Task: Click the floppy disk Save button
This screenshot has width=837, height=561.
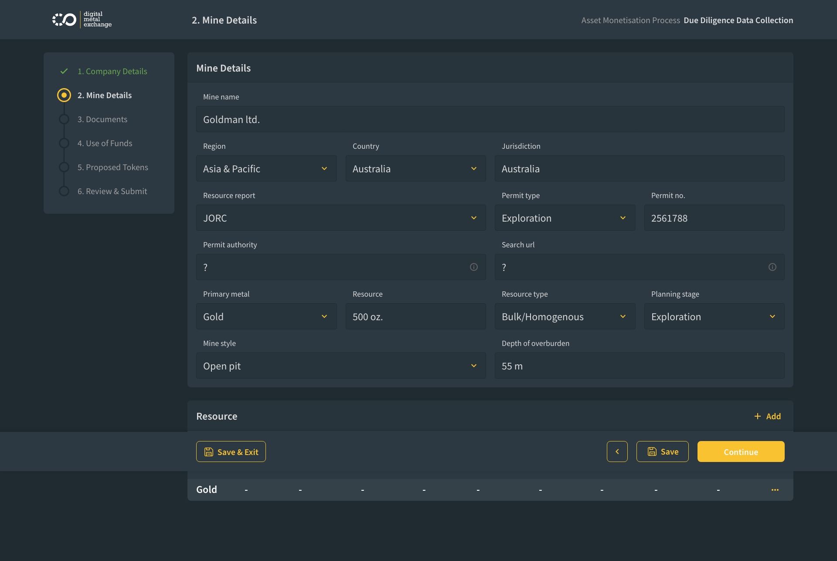Action: click(662, 452)
